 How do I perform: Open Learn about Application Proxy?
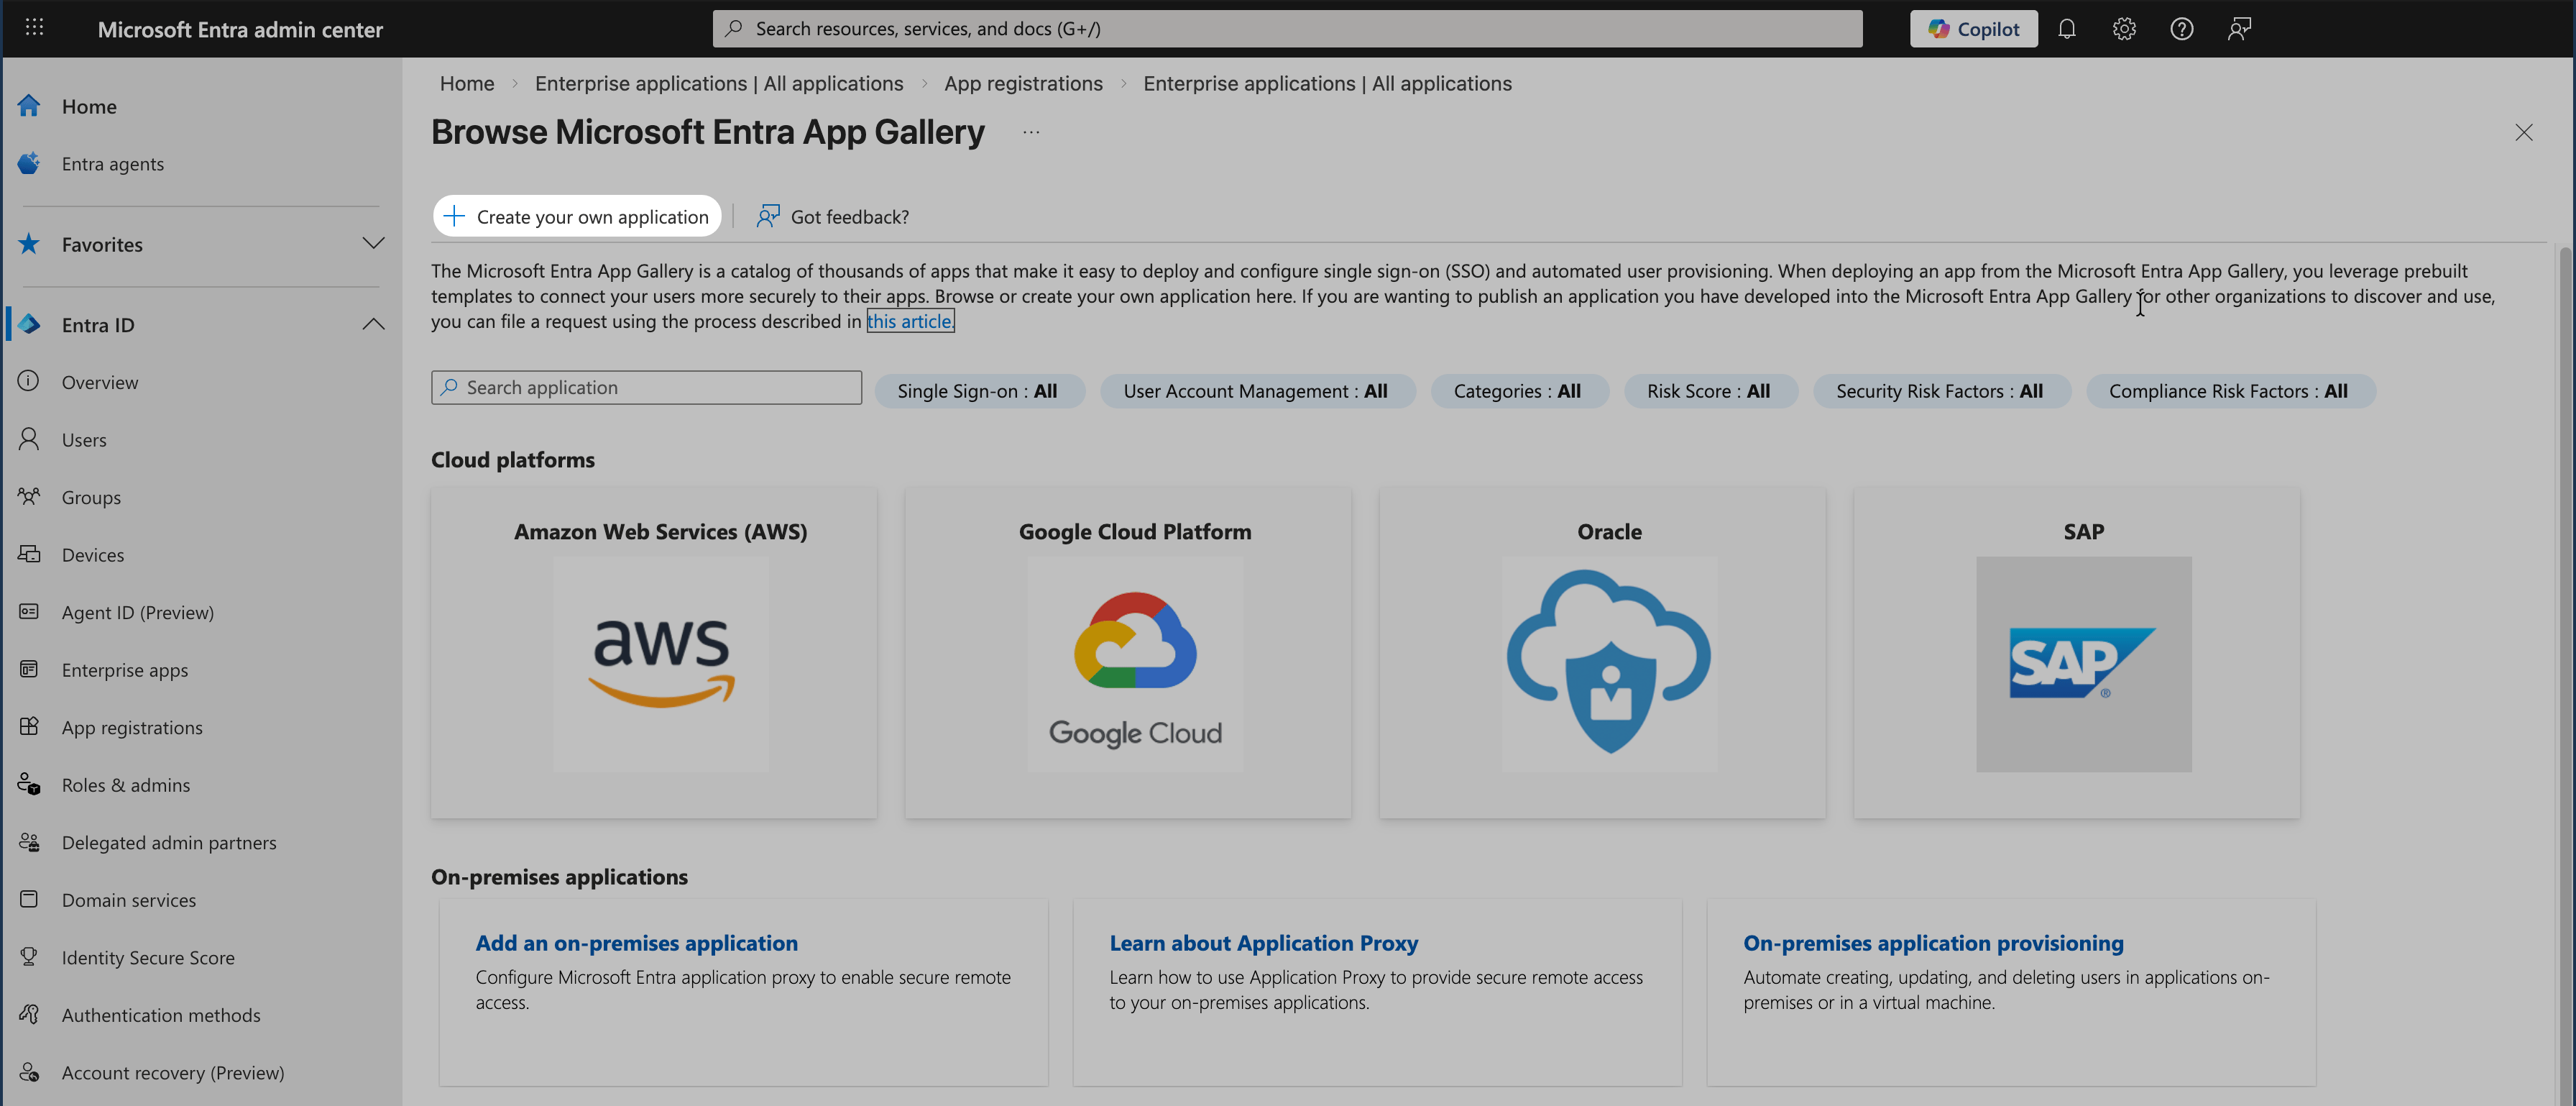point(1263,943)
